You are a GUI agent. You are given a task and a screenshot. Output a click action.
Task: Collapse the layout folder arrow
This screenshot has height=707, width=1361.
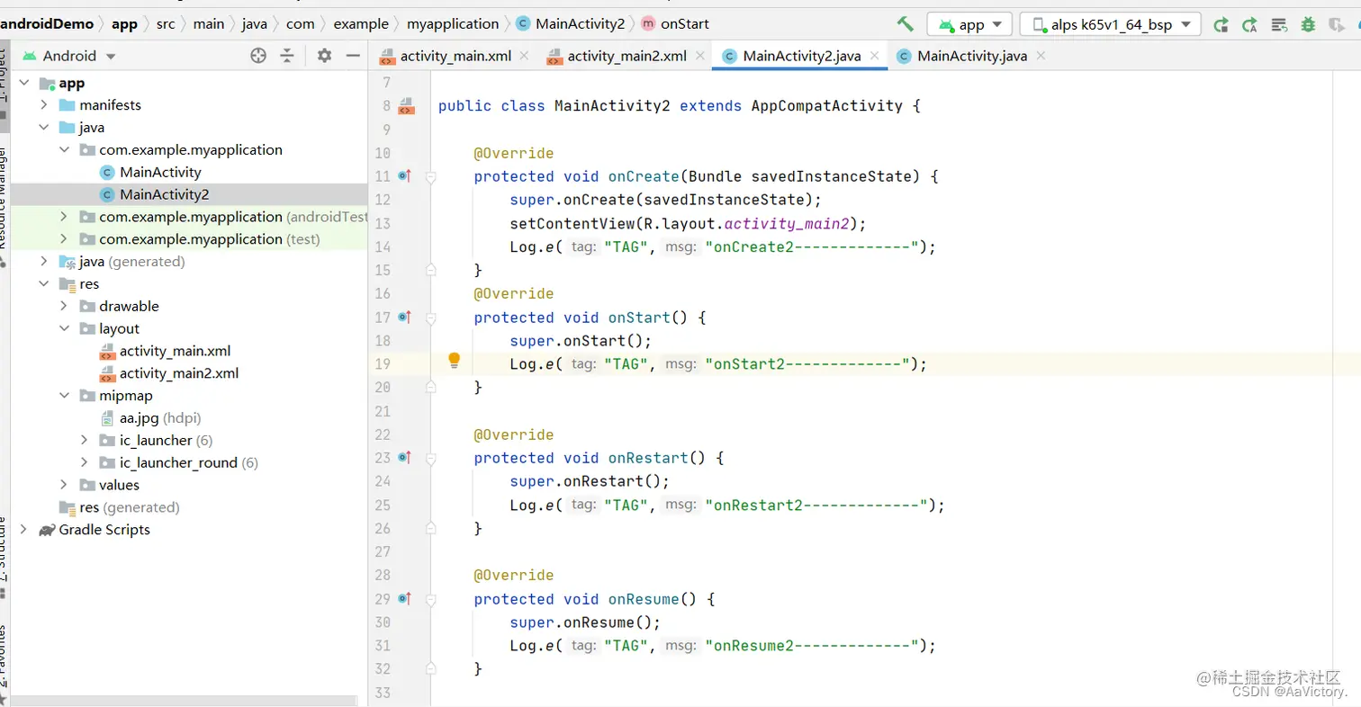pos(64,329)
